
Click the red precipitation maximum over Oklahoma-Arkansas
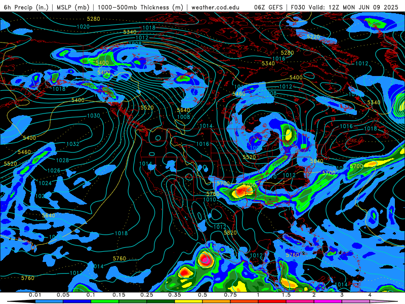[x=241, y=192]
